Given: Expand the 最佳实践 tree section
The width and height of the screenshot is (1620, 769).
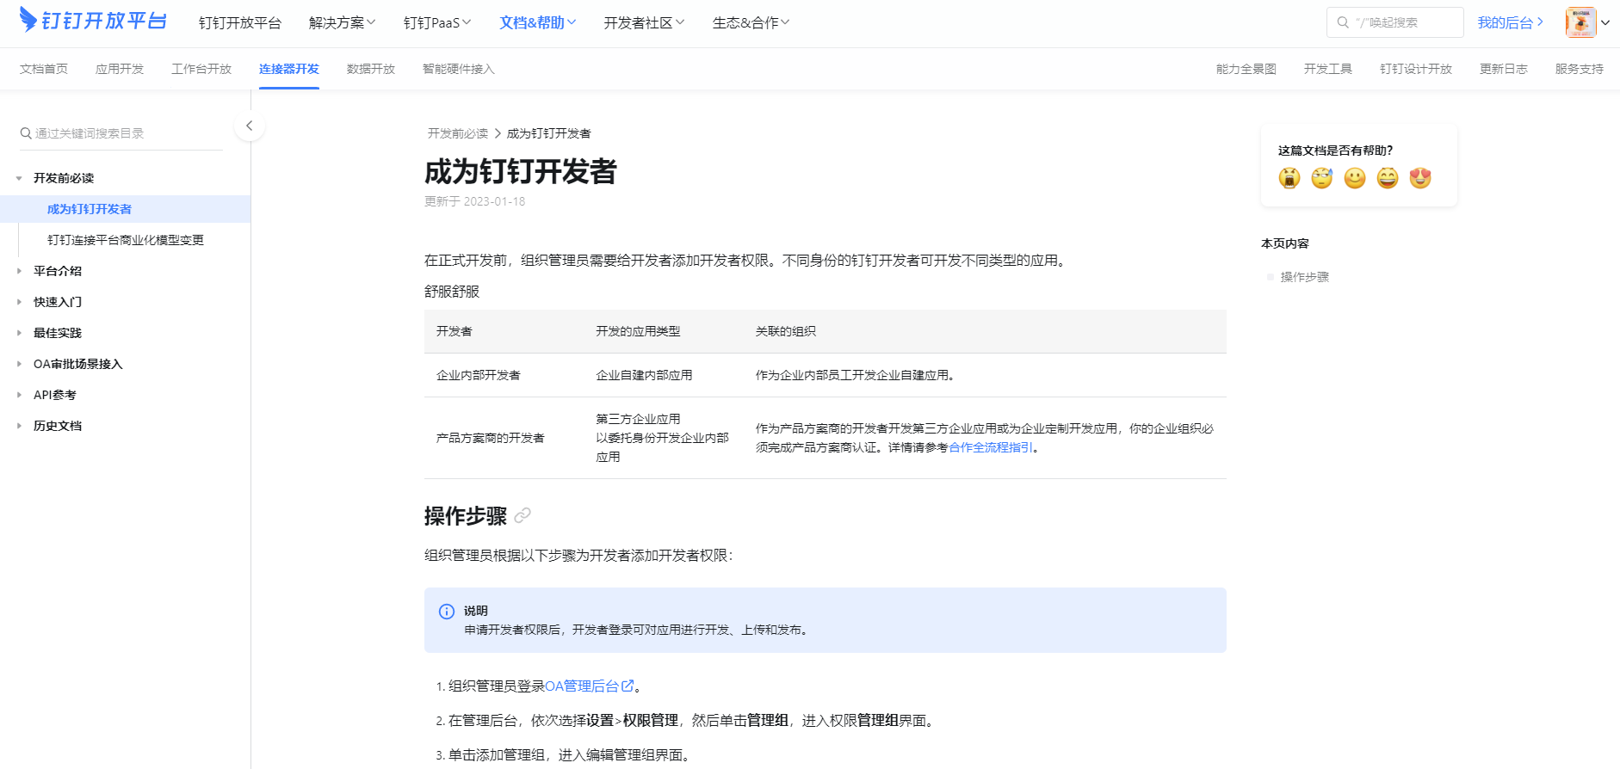Looking at the screenshot, I should pos(19,333).
